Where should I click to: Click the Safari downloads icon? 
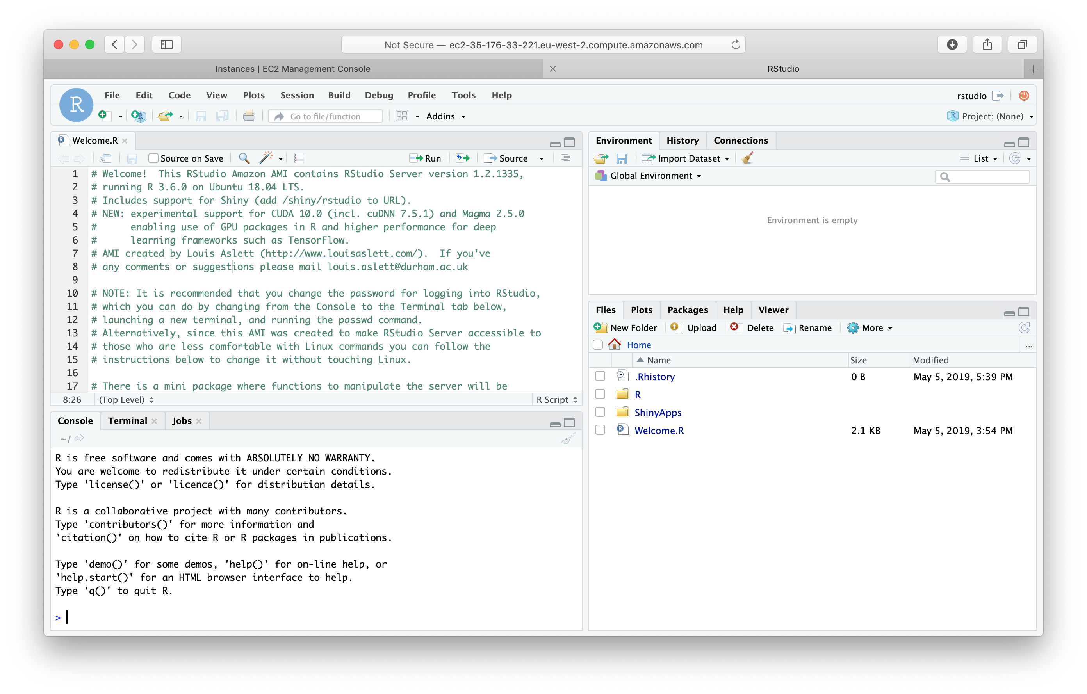[952, 44]
